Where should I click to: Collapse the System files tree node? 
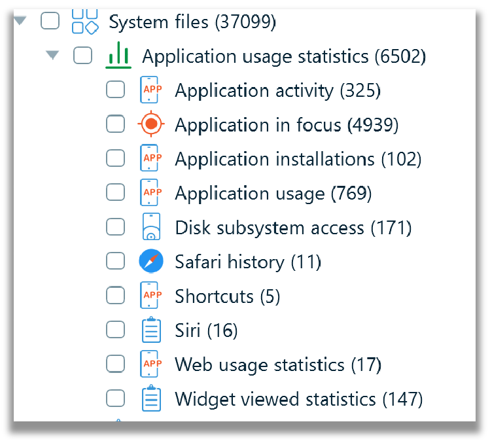tap(20, 21)
